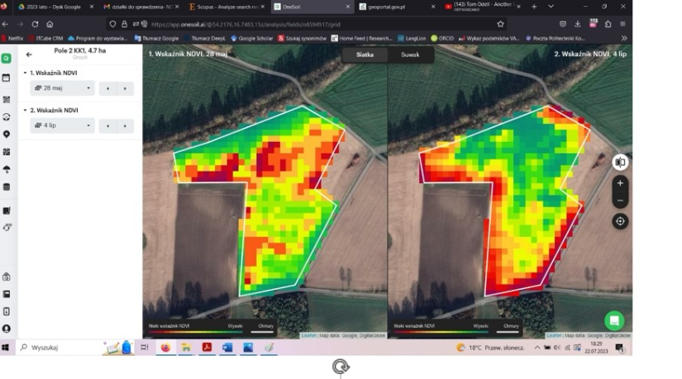Open the green chat support bubble
Image resolution: width=682 pixels, height=379 pixels.
pyautogui.click(x=613, y=320)
